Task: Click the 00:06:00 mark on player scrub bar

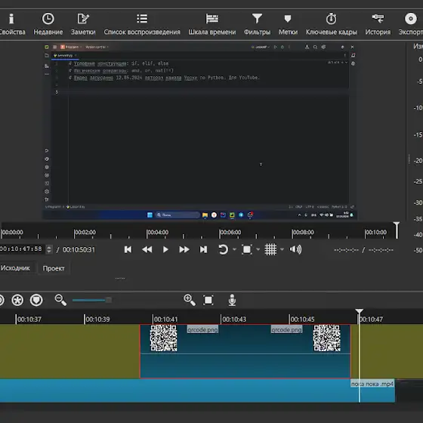Action: [x=230, y=233]
